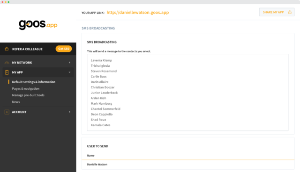Collapse the My App section chevron
The height and width of the screenshot is (172, 300).
coord(70,72)
